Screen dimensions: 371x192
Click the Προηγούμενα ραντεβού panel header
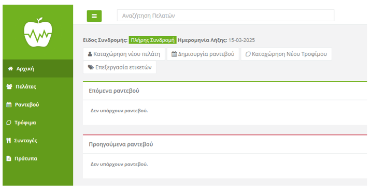coord(225,144)
